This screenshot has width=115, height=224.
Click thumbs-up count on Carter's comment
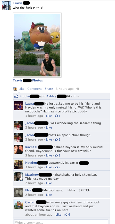(67, 215)
